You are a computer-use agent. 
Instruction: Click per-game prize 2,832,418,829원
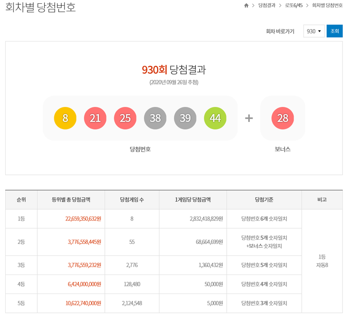pos(206,219)
